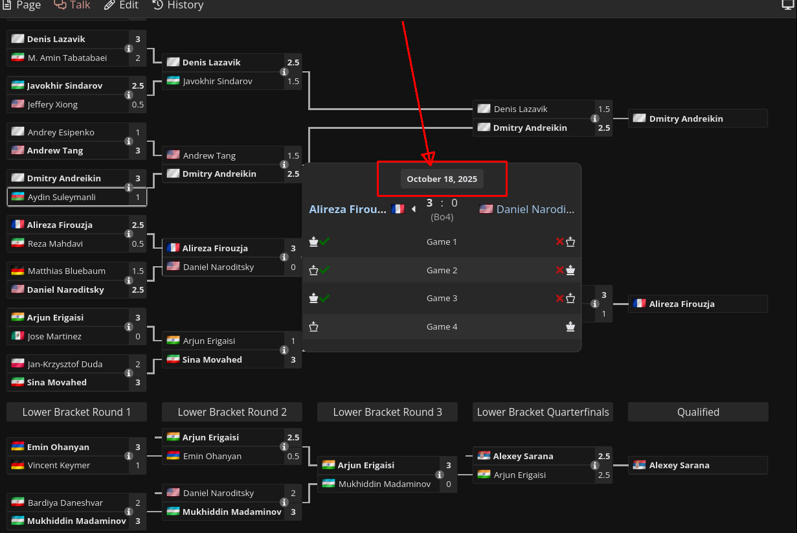Open match details for Lazavik vs Sindarov

(284, 72)
